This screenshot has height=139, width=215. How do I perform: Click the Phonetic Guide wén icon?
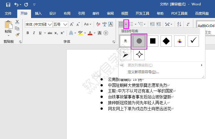click(x=104, y=24)
